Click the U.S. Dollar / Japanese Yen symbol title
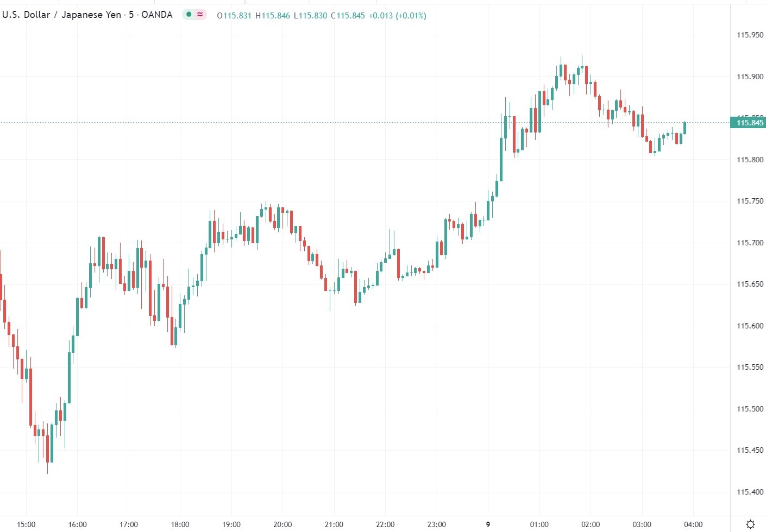Image resolution: width=766 pixels, height=532 pixels. [x=61, y=15]
